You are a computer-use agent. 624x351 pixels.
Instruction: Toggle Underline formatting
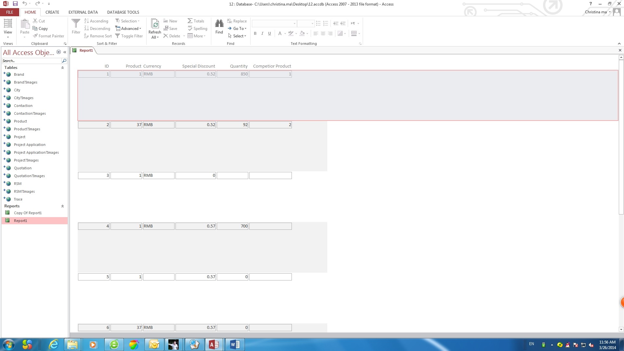[x=269, y=33]
